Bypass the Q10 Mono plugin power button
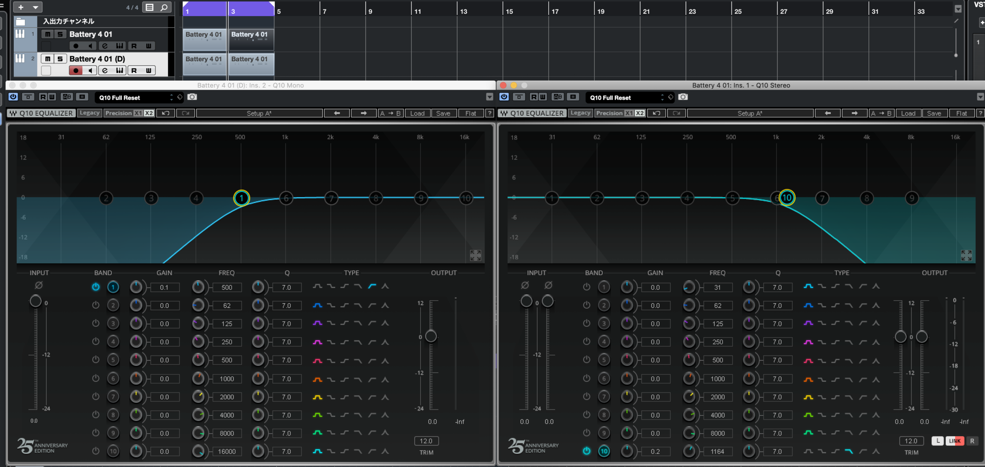 (x=13, y=97)
